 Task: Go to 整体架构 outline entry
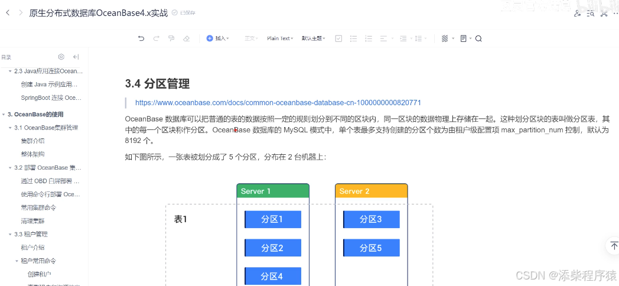[32, 154]
